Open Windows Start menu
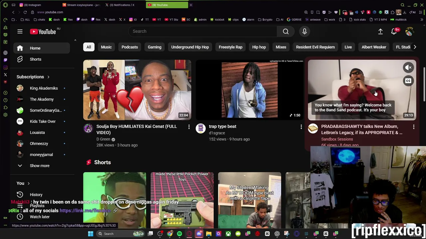Viewport: 426px width, 239px height. coord(91,234)
